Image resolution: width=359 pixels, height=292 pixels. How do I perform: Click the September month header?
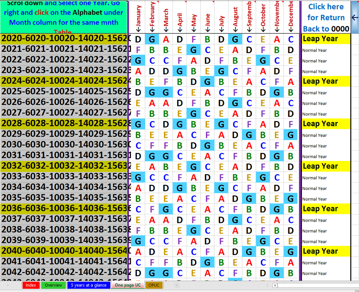(249, 18)
